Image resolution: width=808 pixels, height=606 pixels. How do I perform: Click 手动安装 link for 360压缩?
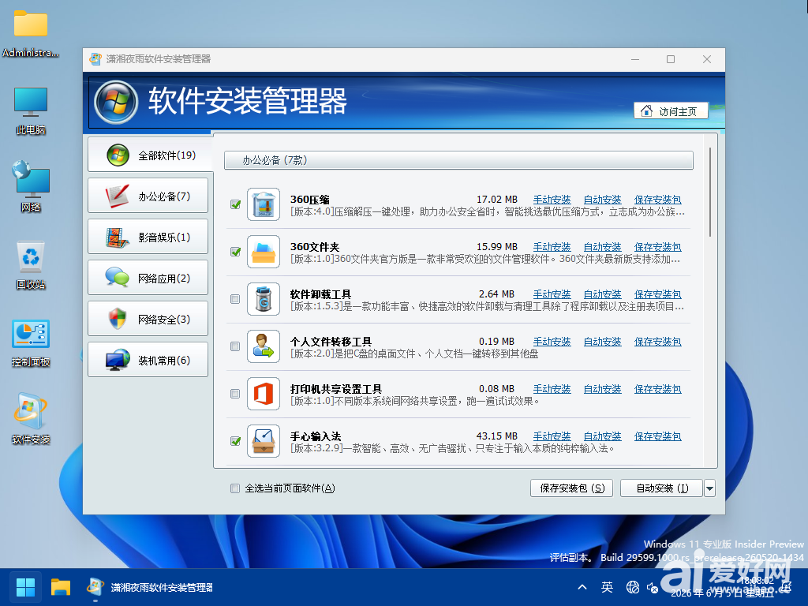pyautogui.click(x=552, y=200)
